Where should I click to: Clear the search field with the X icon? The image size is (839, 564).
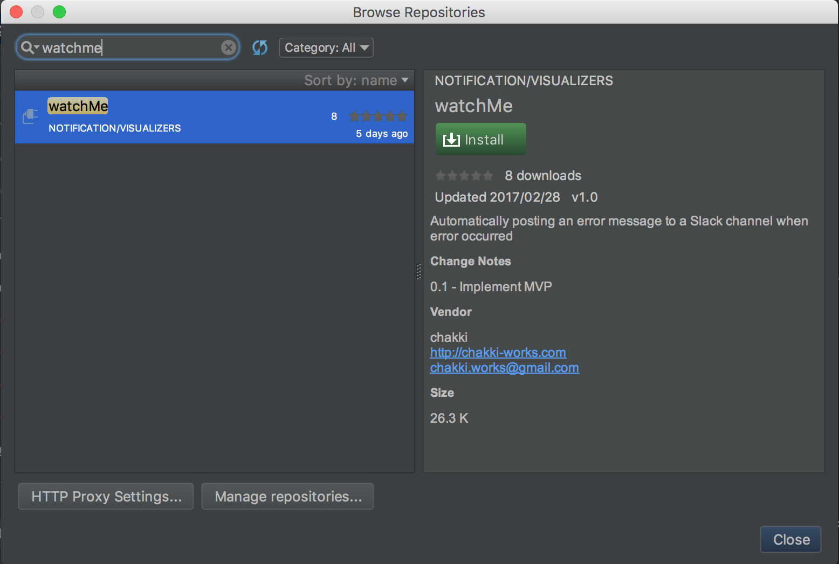(229, 47)
